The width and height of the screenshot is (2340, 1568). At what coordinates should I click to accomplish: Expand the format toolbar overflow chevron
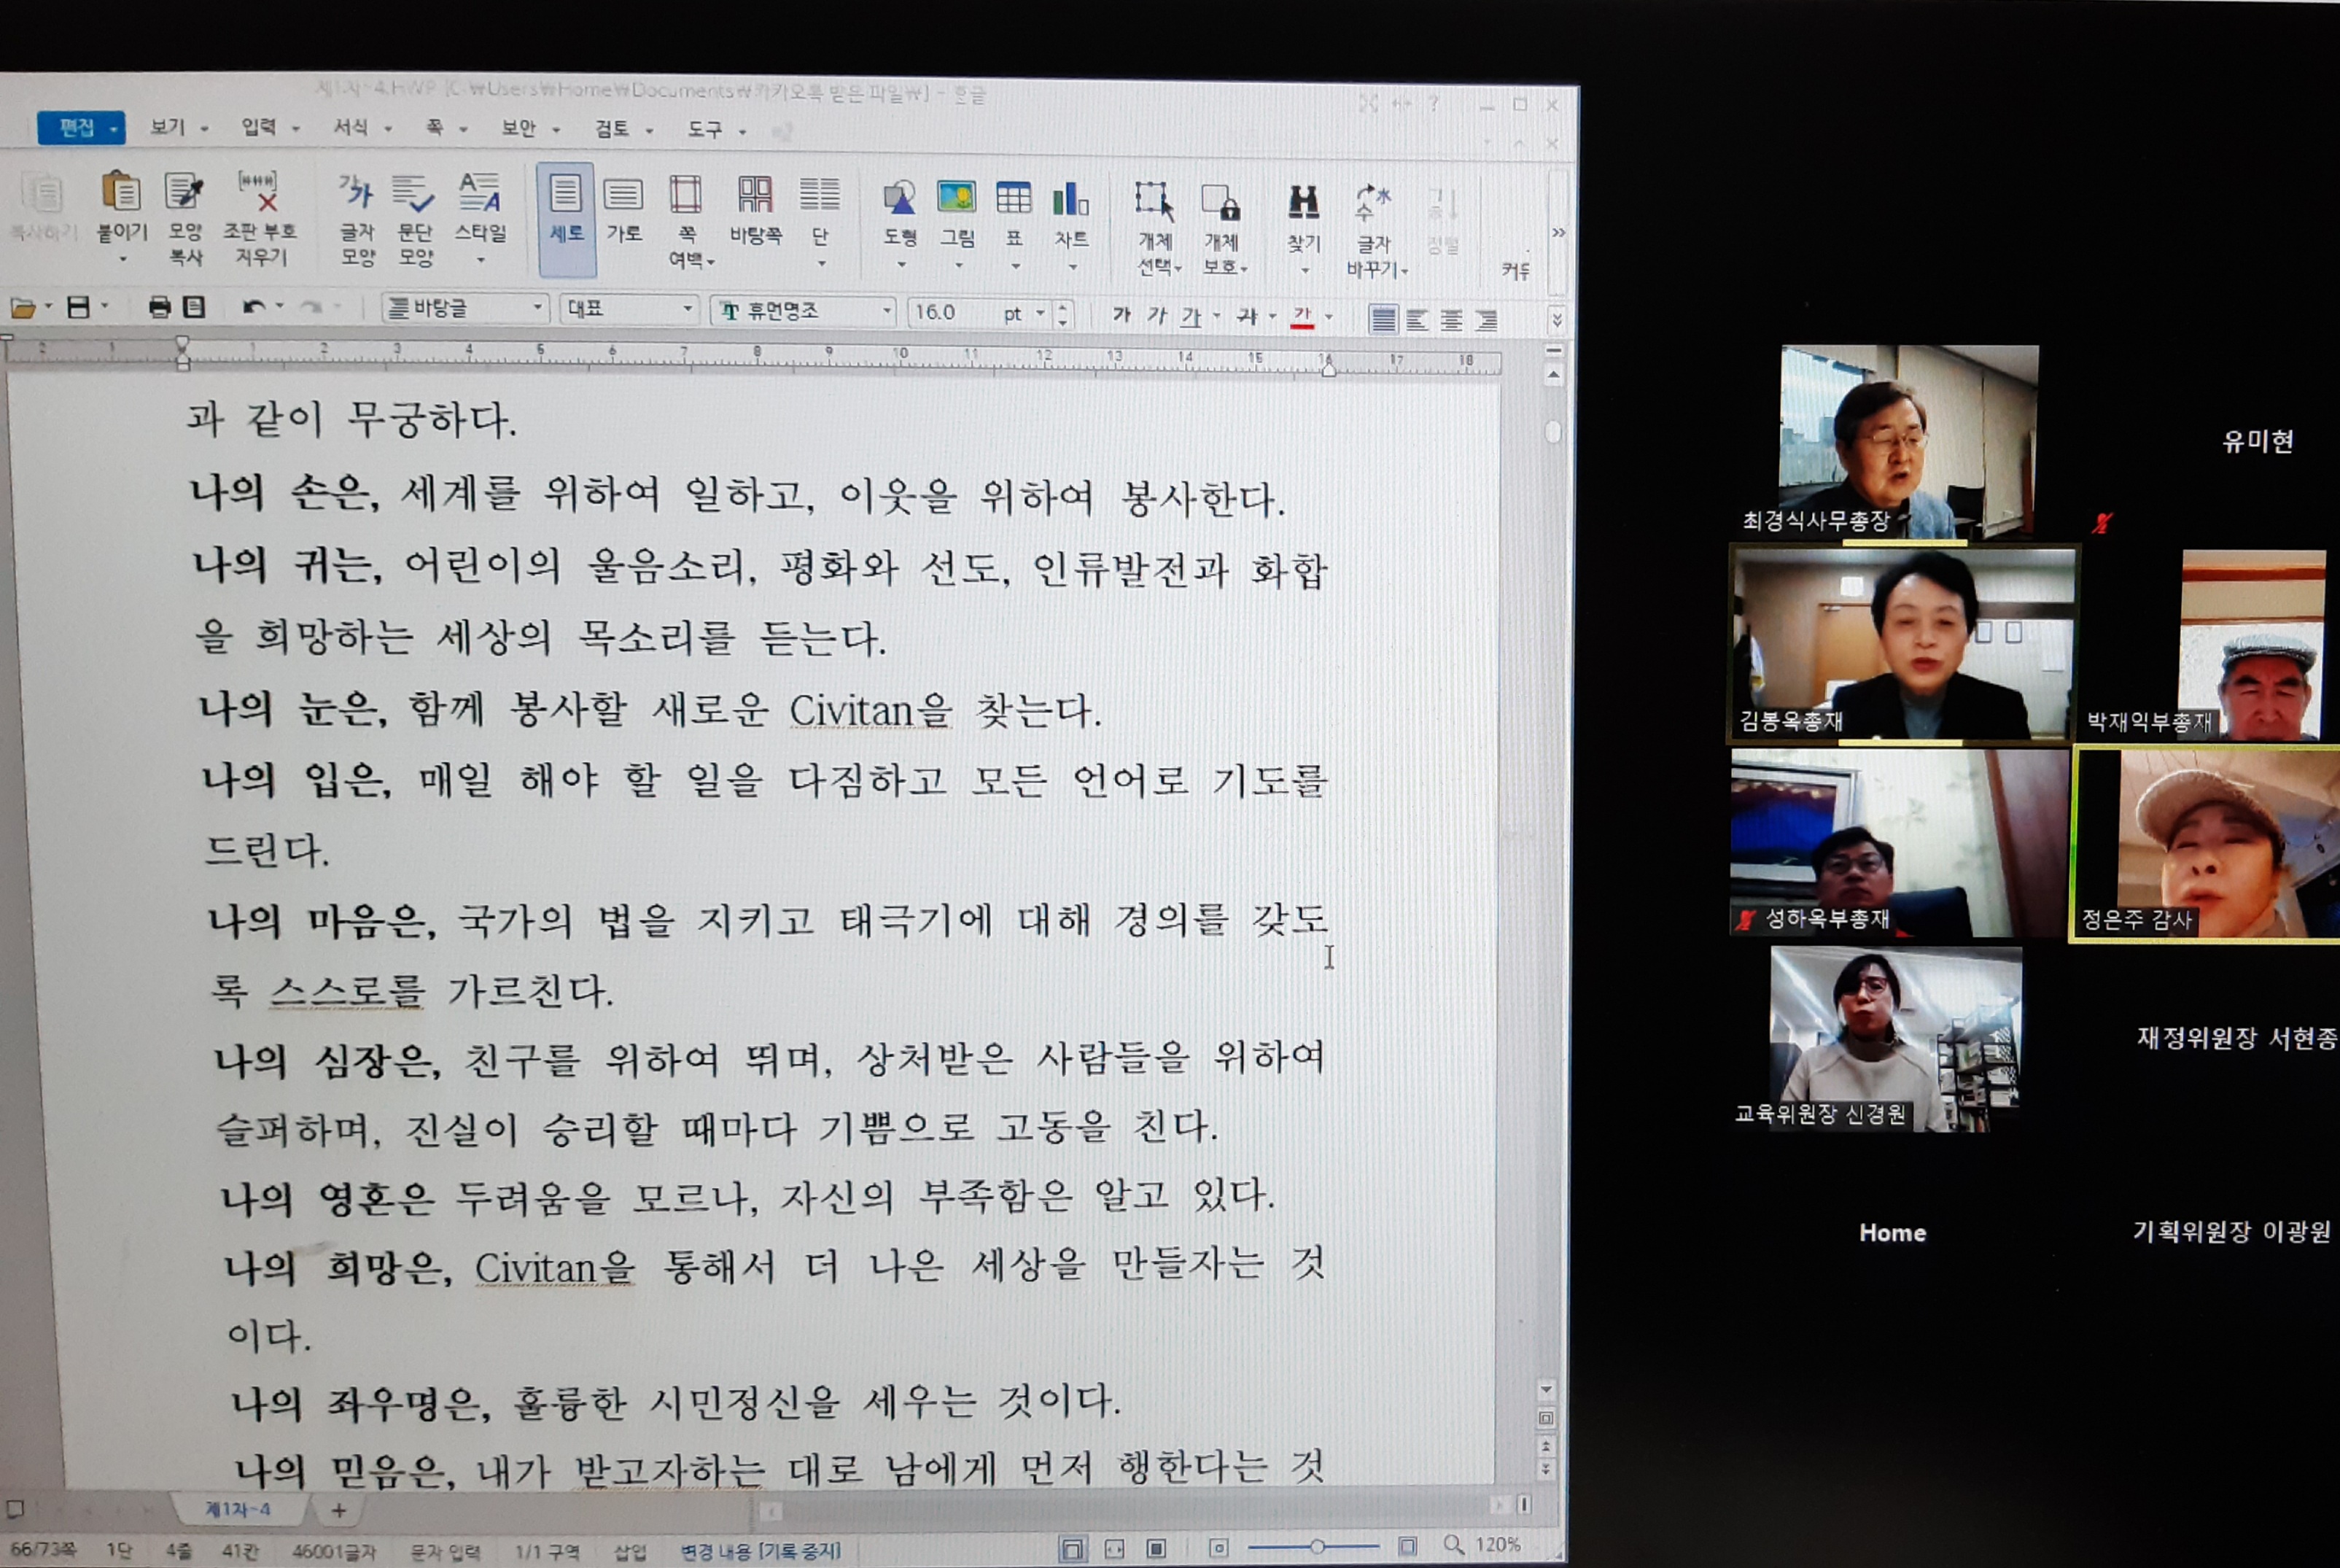pos(1556,320)
